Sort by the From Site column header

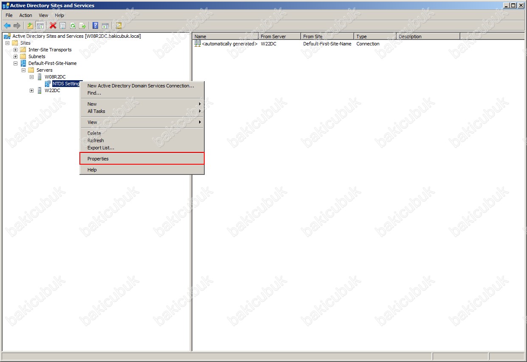(x=327, y=36)
